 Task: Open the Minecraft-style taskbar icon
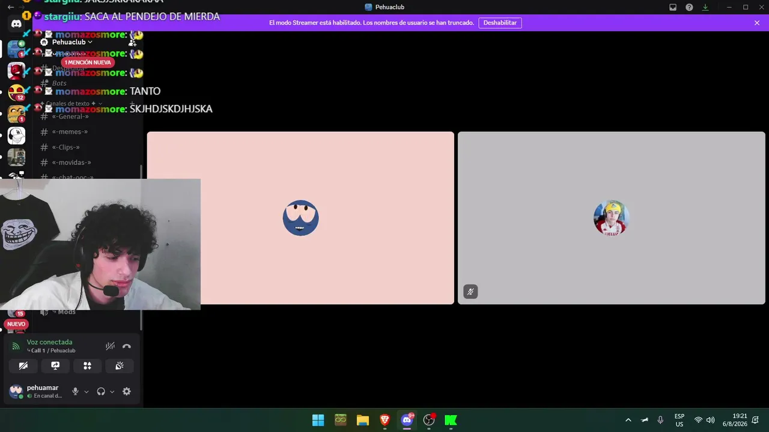[x=341, y=420]
